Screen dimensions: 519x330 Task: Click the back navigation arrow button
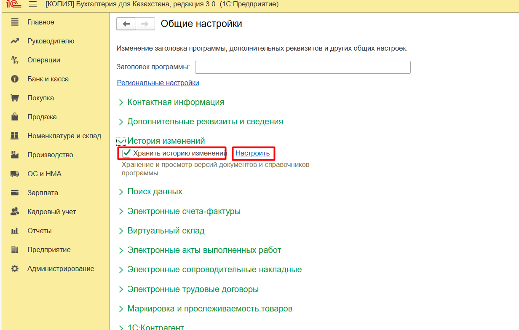click(126, 24)
